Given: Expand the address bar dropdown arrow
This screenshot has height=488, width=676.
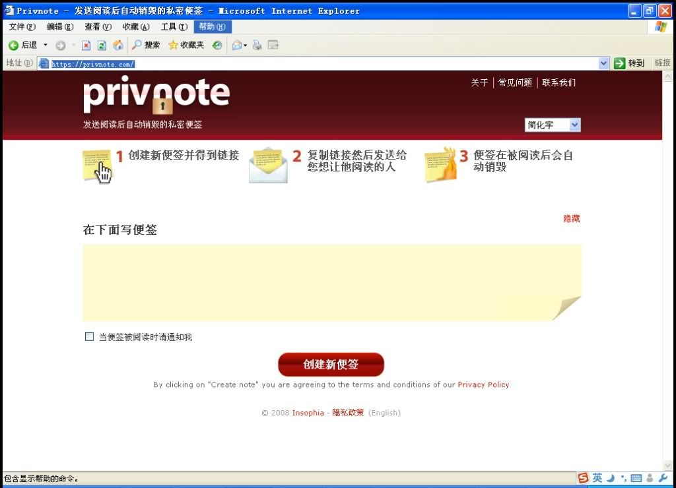Looking at the screenshot, I should click(x=603, y=64).
